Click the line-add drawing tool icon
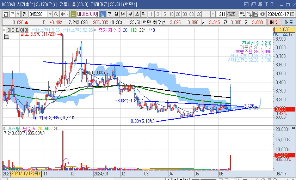The width and height of the screenshot is (296, 180). click(249, 14)
